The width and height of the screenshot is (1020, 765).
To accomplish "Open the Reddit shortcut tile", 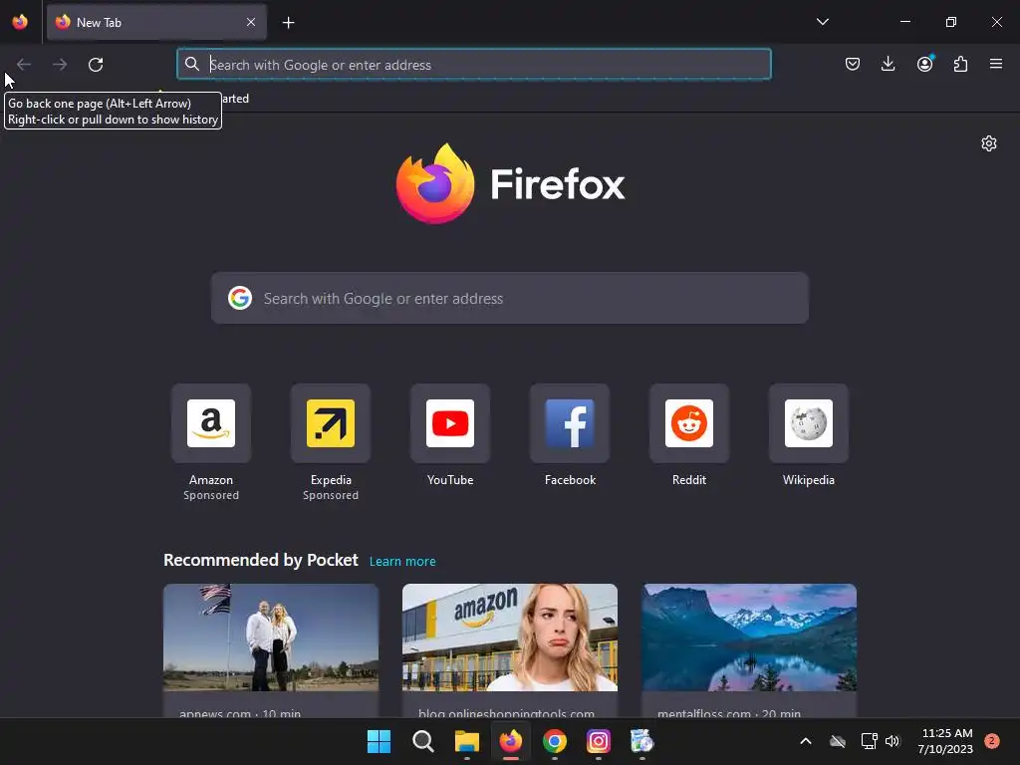I will coord(689,422).
